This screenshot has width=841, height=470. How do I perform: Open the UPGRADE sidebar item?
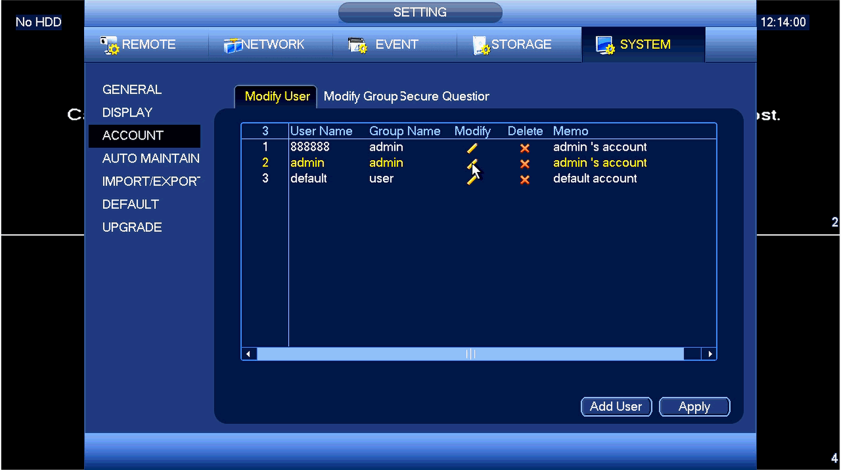point(132,227)
